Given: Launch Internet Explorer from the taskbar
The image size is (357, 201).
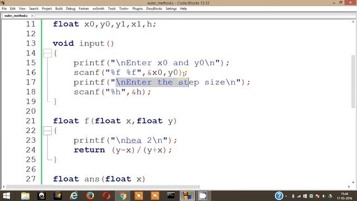Looking at the screenshot, I should tap(74, 196).
